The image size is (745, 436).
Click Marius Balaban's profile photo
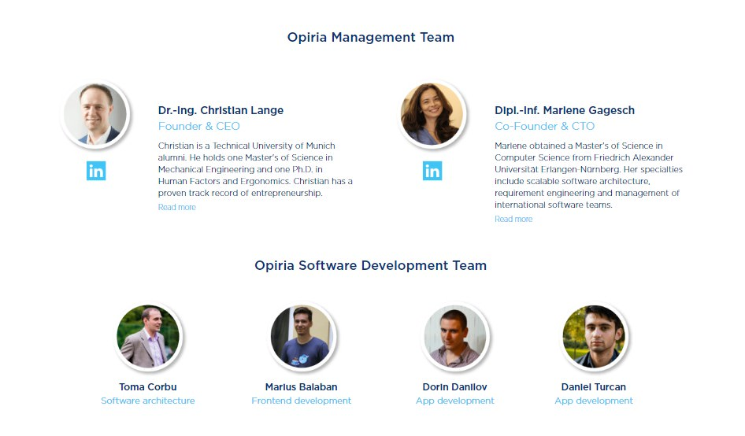(302, 336)
